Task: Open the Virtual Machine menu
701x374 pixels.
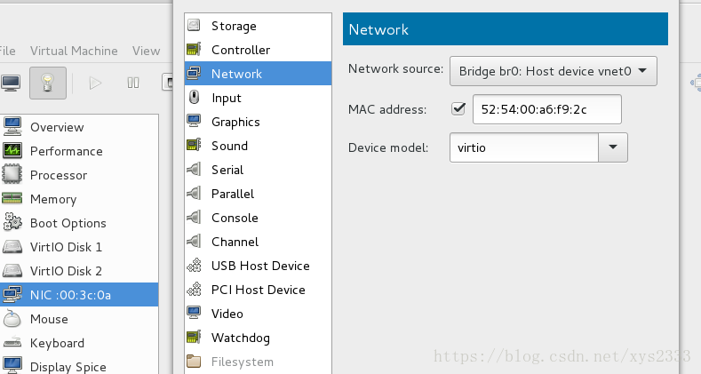Action: click(x=74, y=51)
